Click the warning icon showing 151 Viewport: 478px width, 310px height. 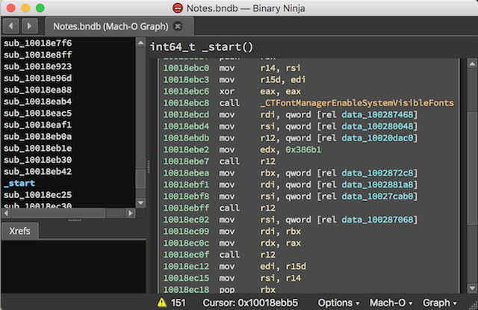161,303
